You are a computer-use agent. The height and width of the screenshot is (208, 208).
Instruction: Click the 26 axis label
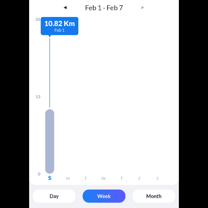click(38, 19)
